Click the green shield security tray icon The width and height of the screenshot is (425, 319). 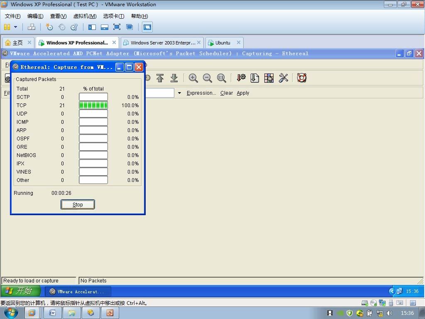[x=349, y=313]
